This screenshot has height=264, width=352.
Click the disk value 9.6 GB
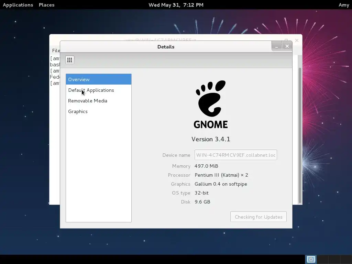click(x=202, y=202)
